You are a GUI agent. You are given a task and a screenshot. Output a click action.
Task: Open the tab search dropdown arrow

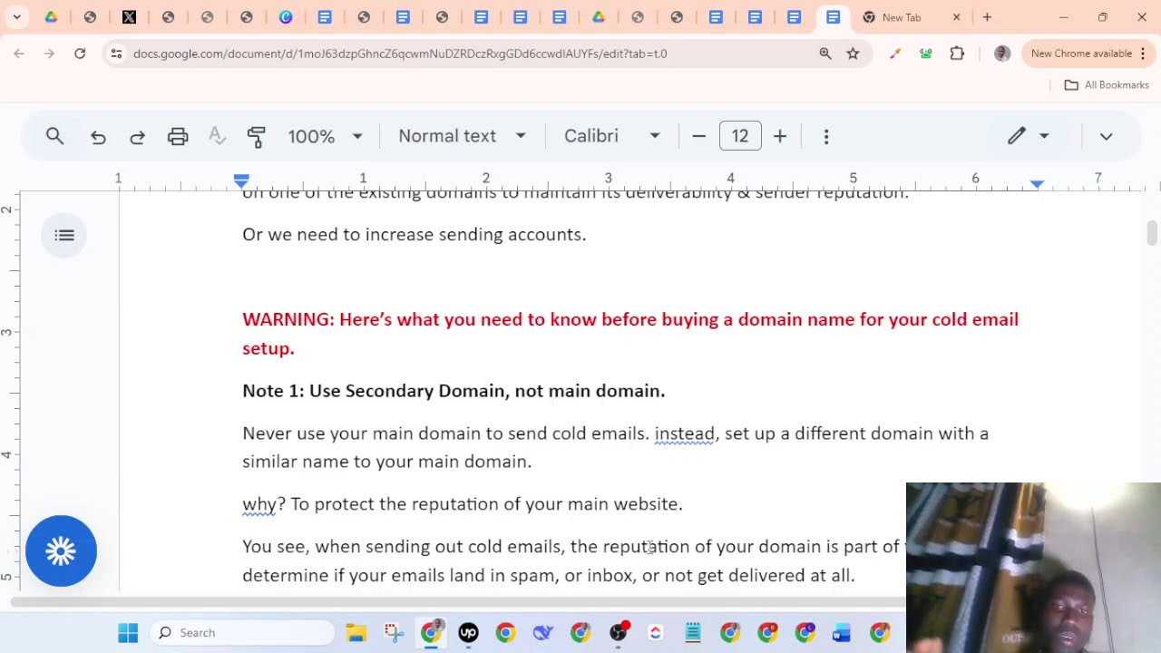(16, 17)
